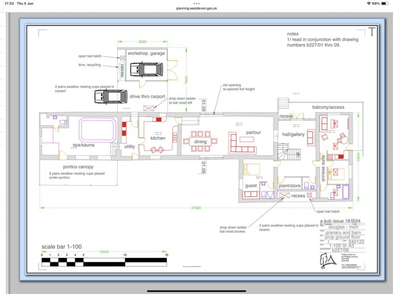Click the red bat hatch symbol in garage recess
The width and height of the screenshot is (393, 294).
click(123, 58)
